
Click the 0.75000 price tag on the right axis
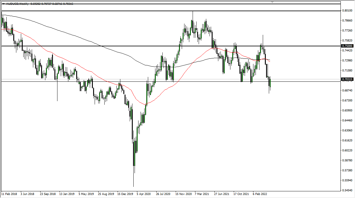[347, 46]
